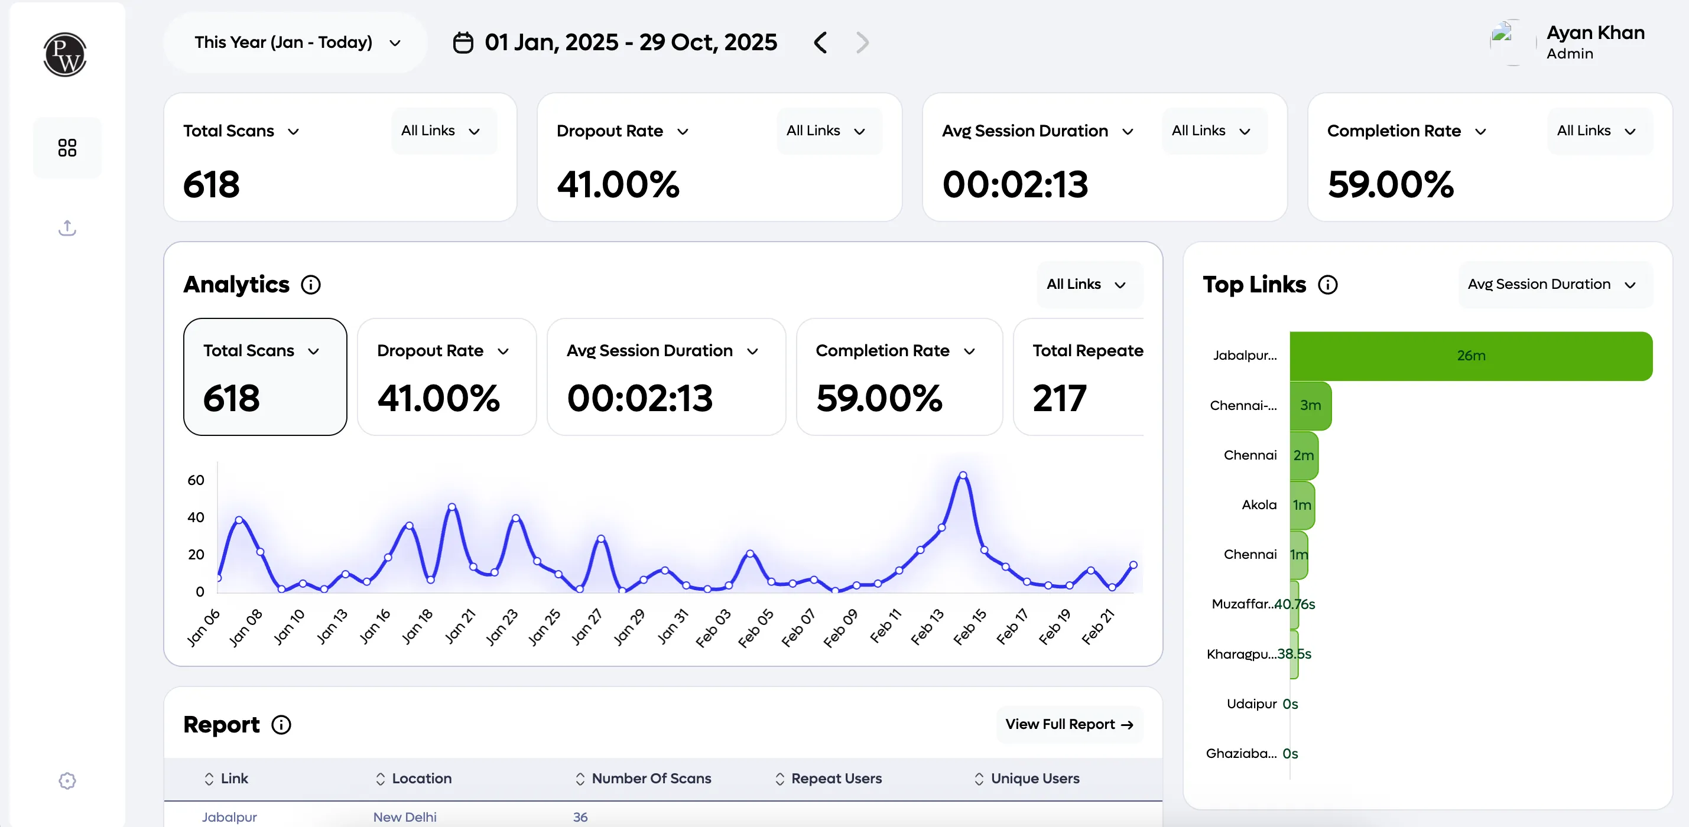The image size is (1689, 827).
Task: Open settings from the sidebar gear icon
Action: point(66,780)
